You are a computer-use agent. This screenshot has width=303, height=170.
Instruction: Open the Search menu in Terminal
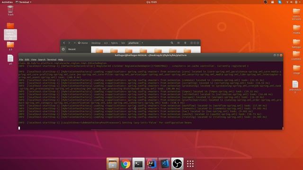pos(42,60)
